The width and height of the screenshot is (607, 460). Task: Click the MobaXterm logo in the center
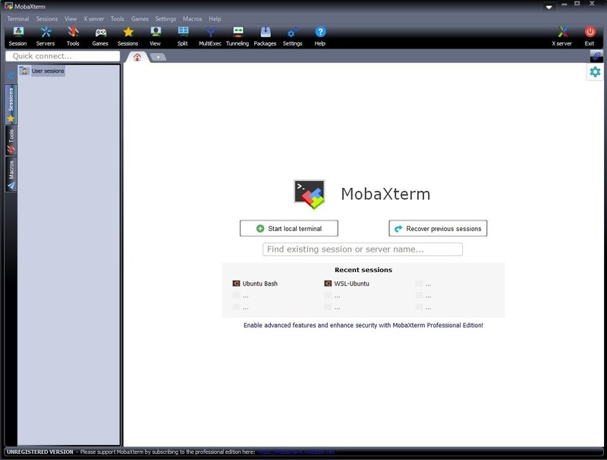click(310, 194)
